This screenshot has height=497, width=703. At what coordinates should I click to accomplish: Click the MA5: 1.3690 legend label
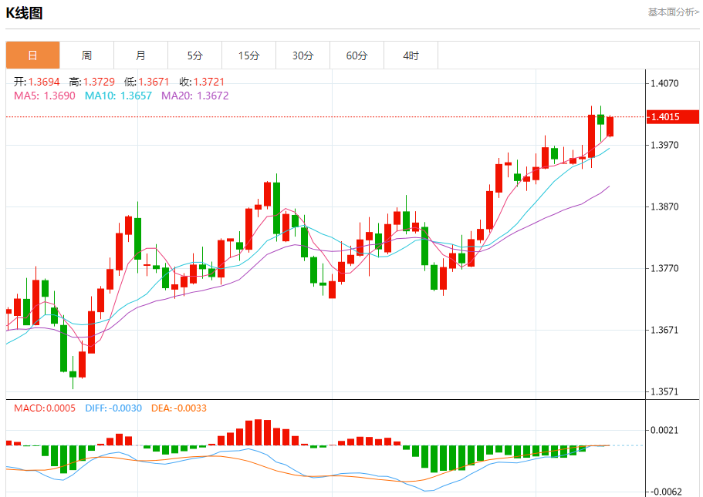[45, 96]
